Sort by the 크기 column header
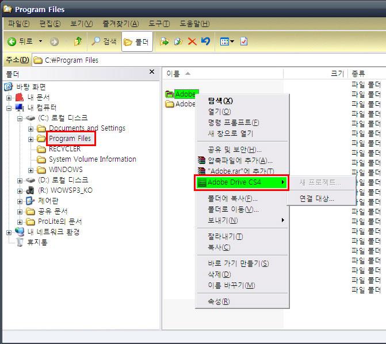386x344 pixels. coord(315,74)
